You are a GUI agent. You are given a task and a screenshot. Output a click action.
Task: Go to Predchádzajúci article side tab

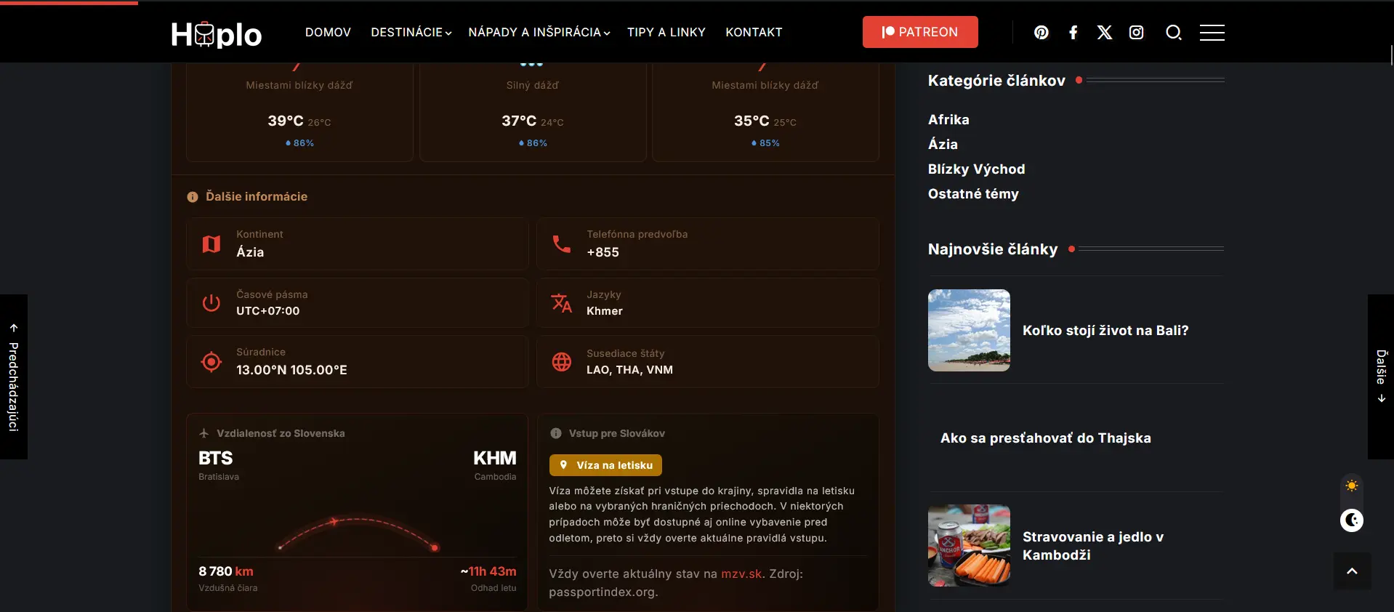pos(14,377)
